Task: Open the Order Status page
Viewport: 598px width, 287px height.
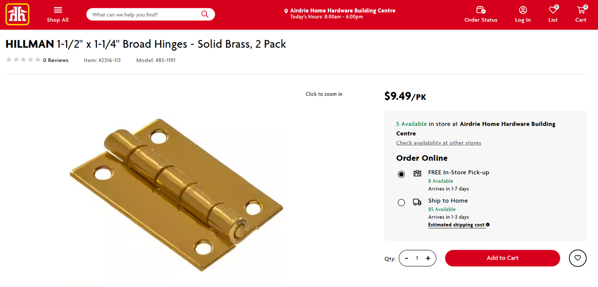Action: tap(480, 14)
